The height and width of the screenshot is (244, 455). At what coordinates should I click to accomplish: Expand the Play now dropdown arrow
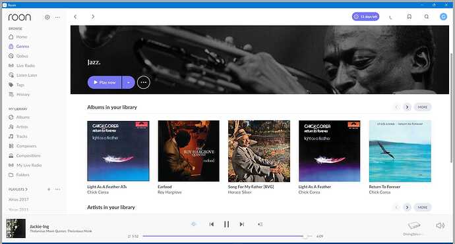tap(129, 82)
